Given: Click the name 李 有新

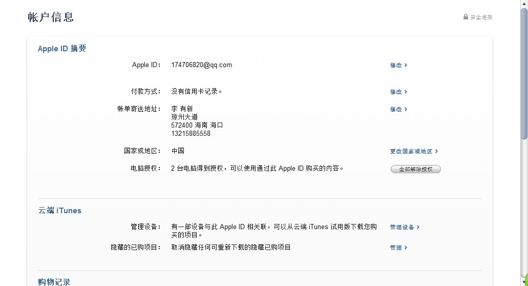Looking at the screenshot, I should (182, 109).
